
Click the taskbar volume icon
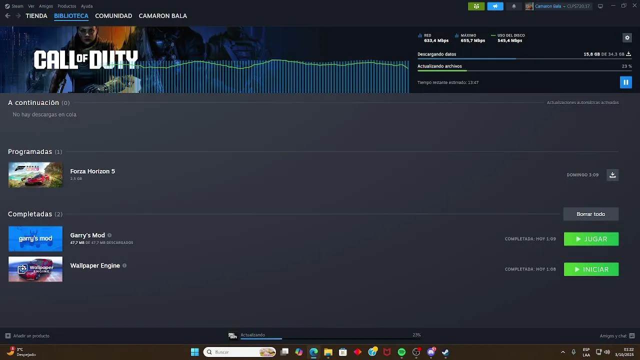[607, 352]
